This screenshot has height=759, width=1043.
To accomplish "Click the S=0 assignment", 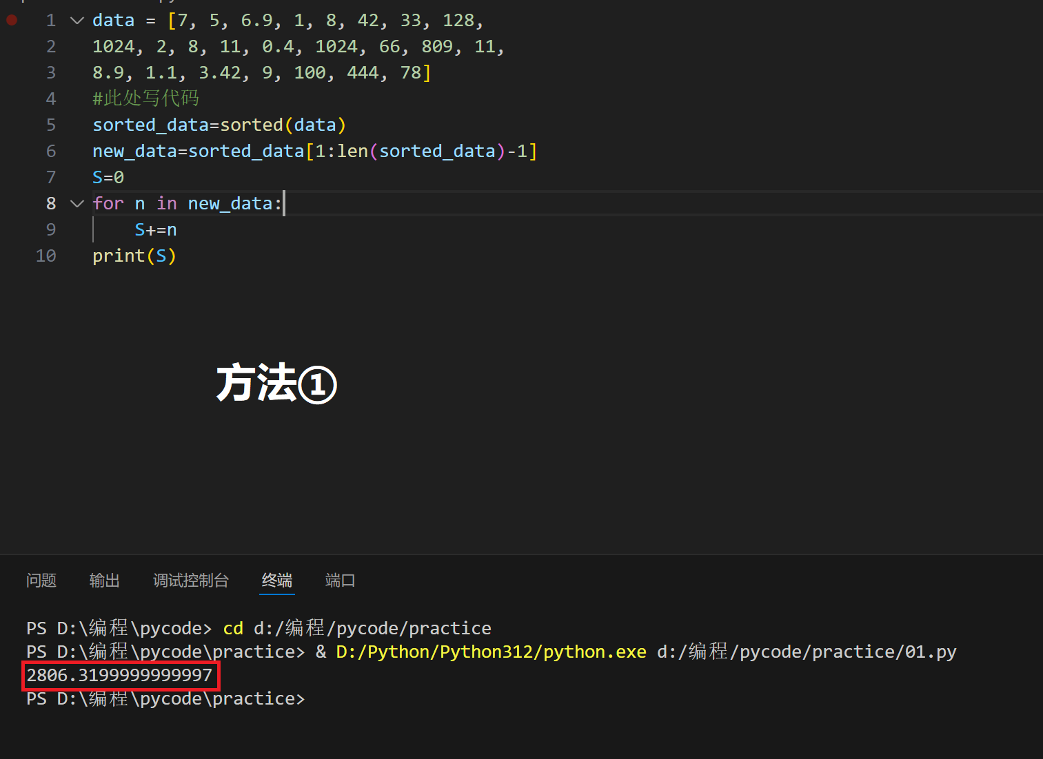I will (108, 177).
